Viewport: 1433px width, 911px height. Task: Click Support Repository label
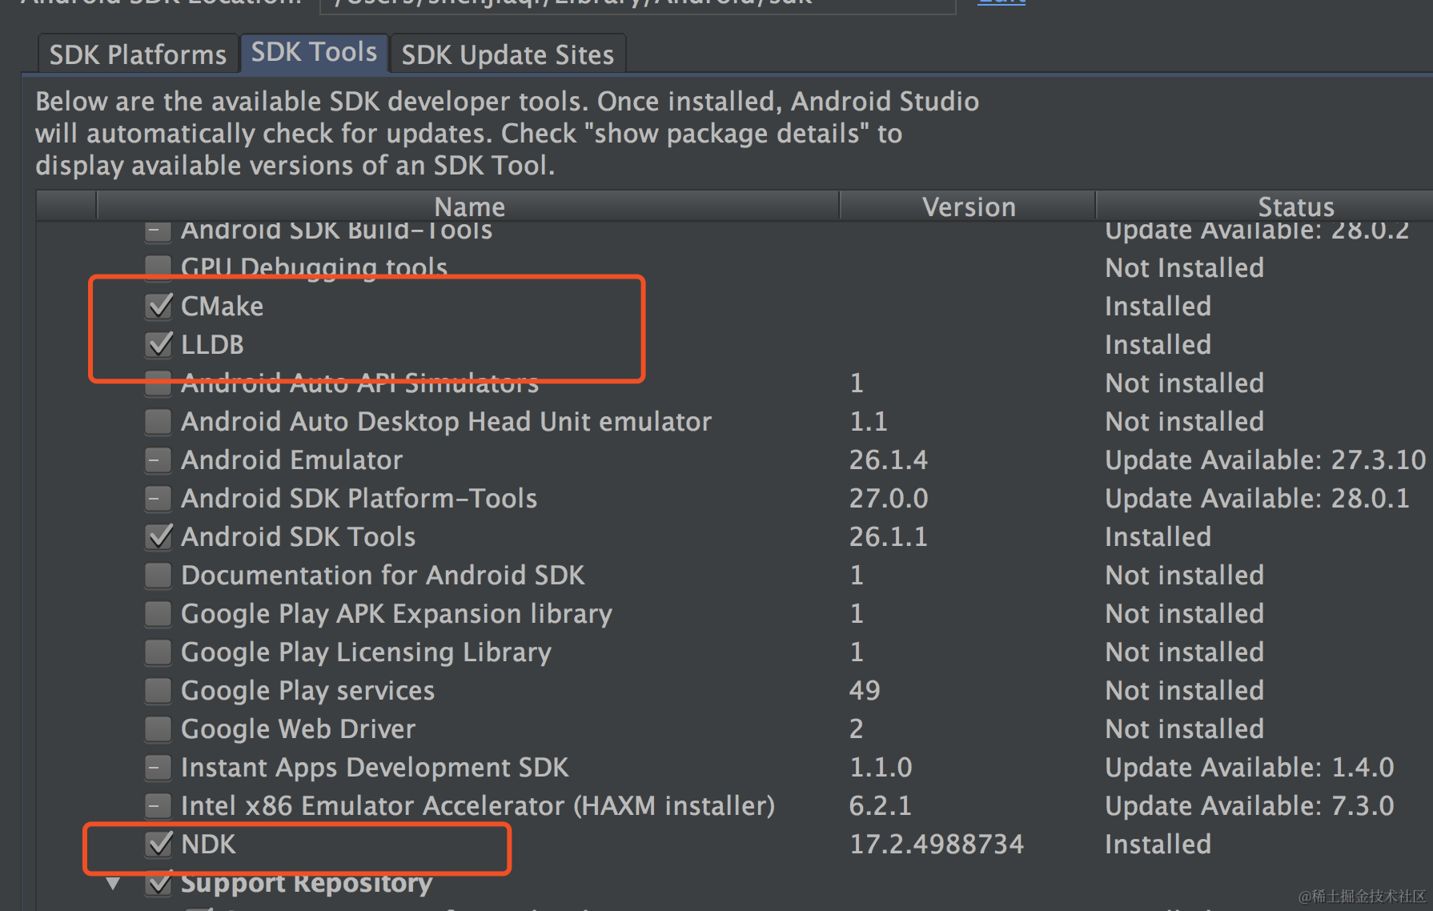tap(306, 882)
